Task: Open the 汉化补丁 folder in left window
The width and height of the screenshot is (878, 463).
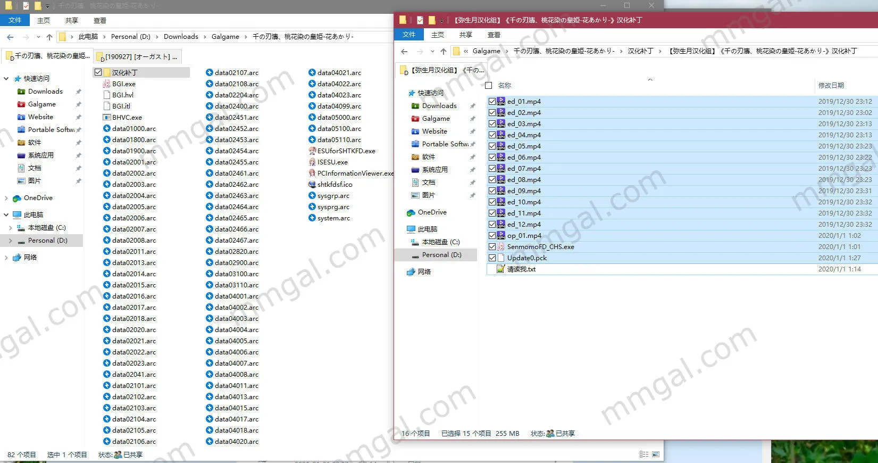Action: click(x=124, y=72)
